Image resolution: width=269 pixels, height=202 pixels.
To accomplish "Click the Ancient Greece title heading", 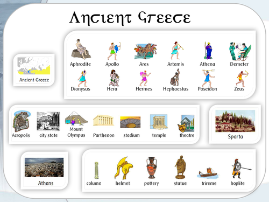I will click(130, 18).
